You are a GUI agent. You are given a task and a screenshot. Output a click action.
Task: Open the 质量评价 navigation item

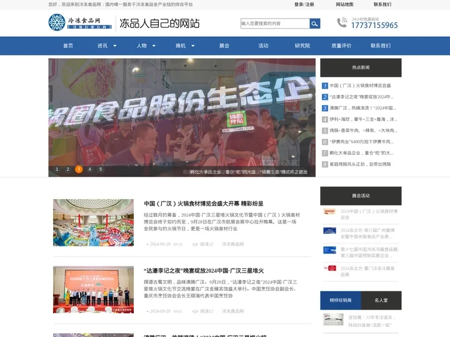point(341,46)
